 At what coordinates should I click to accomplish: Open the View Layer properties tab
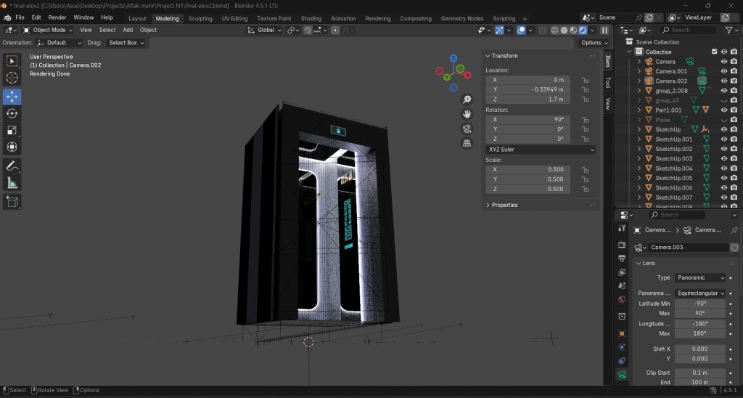click(622, 272)
